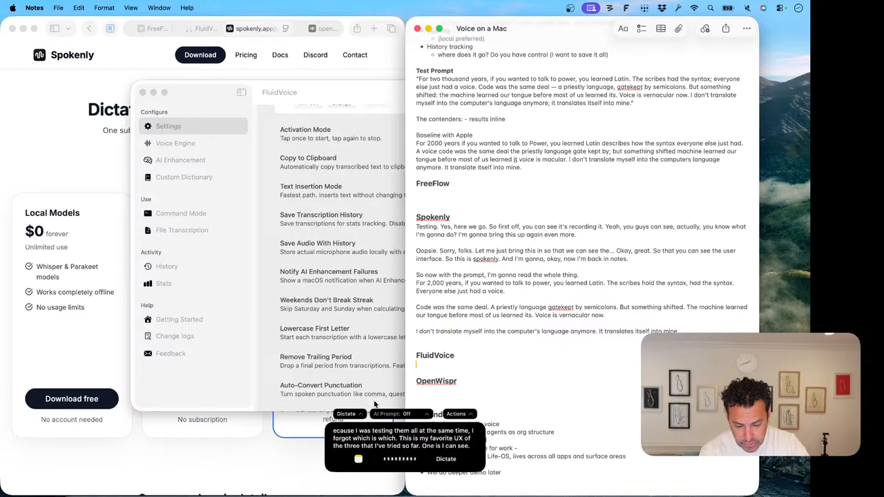This screenshot has height=497, width=884.
Task: Share the note via share icon
Action: [726, 28]
